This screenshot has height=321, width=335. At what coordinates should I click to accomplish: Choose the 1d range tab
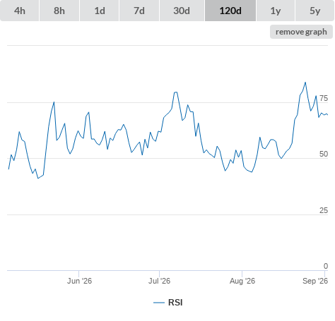click(100, 11)
